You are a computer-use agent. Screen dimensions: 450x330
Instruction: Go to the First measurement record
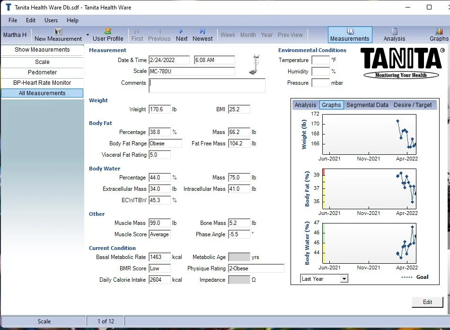(x=137, y=35)
